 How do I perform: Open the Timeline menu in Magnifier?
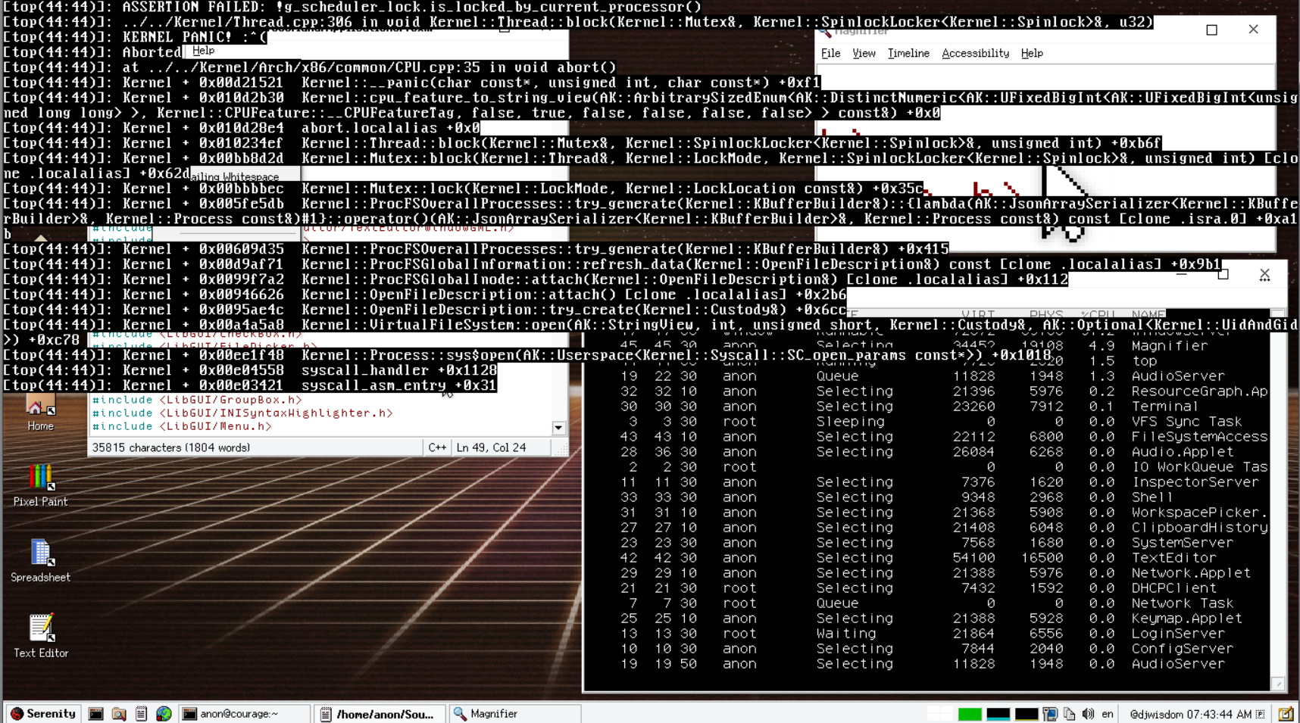coord(908,53)
